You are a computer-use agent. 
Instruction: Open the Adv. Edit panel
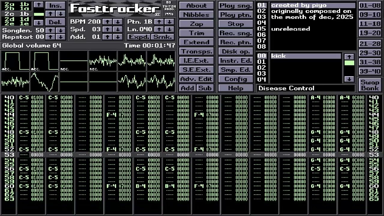196,79
